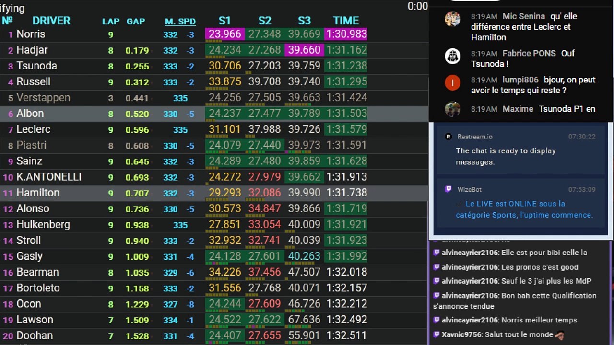The image size is (614, 345).
Task: Click the S1 sector column header
Action: 224,21
